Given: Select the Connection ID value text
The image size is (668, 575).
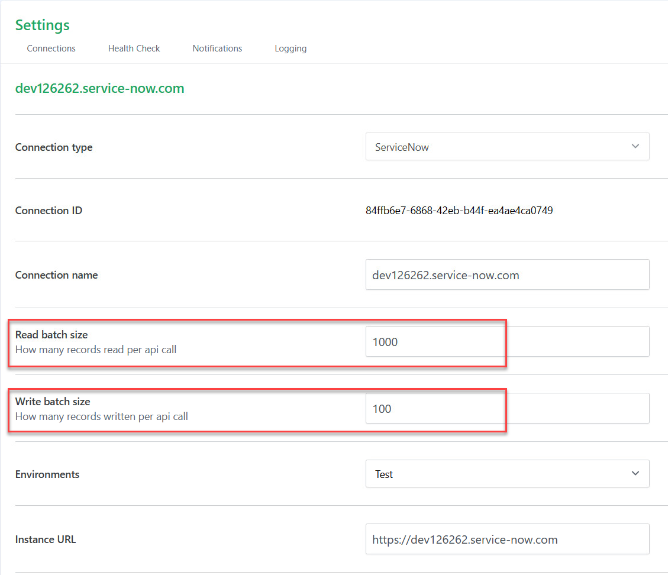Looking at the screenshot, I should [x=459, y=211].
